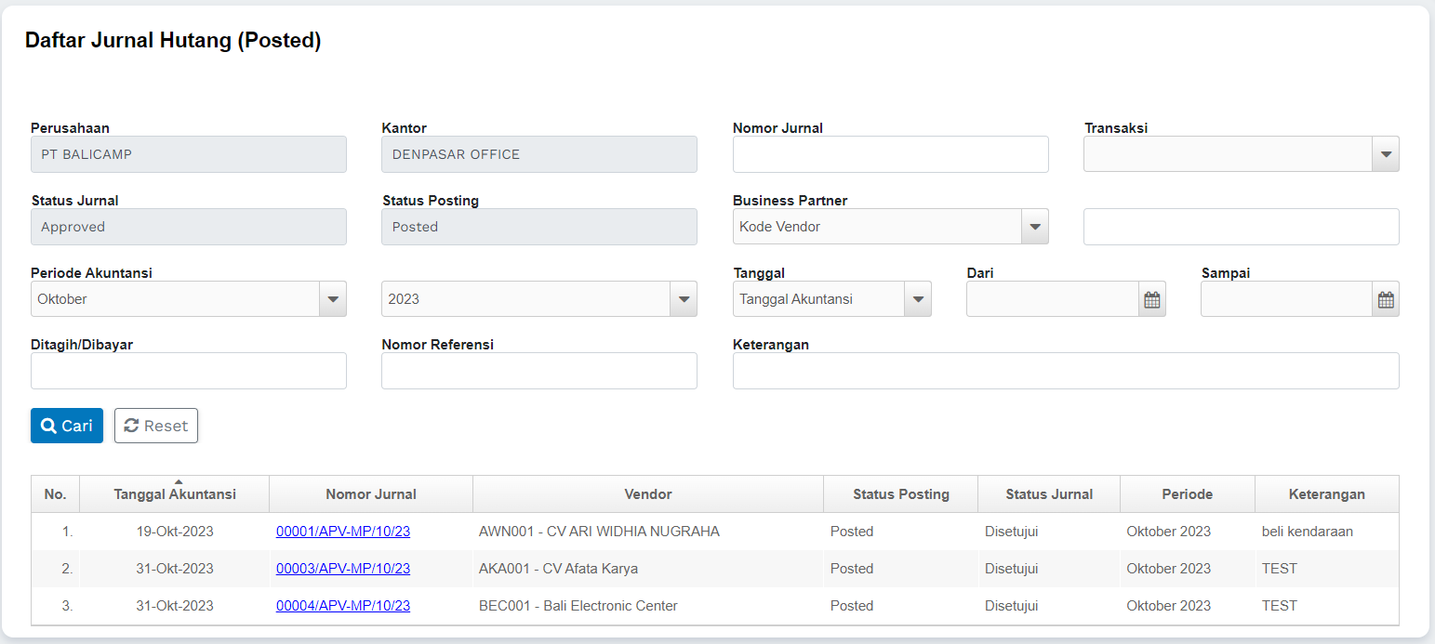
Task: Open journal 00001/APV-MP/10/23 link
Action: click(343, 532)
